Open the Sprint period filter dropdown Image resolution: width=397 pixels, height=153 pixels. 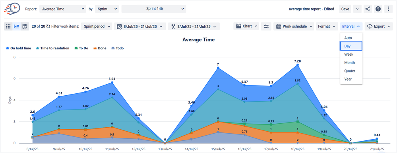click(97, 26)
